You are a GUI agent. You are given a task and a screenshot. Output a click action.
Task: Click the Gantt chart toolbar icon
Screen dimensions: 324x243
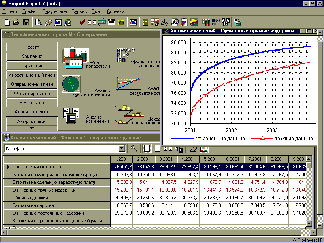[133, 22]
